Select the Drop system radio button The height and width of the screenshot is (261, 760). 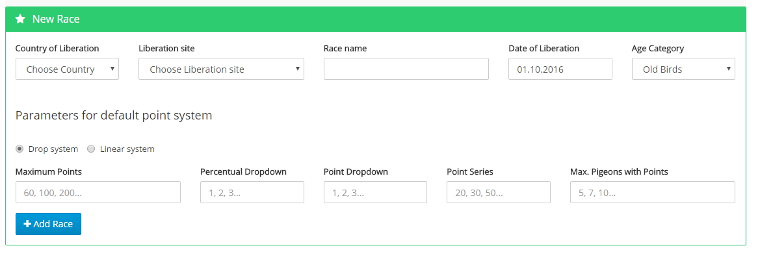coord(20,149)
